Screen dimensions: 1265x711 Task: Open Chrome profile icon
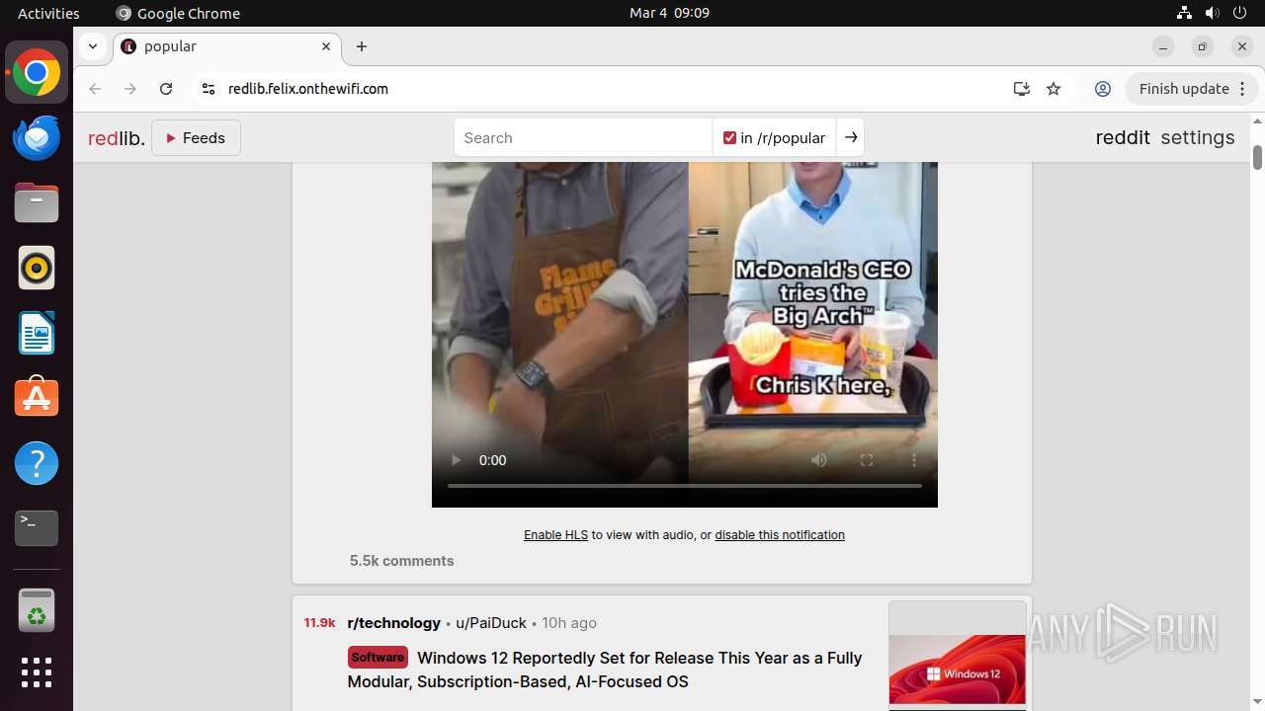coord(1103,89)
